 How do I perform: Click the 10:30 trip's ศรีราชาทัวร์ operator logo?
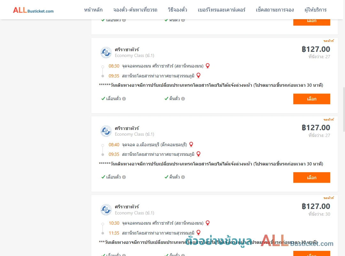pyautogui.click(x=106, y=210)
